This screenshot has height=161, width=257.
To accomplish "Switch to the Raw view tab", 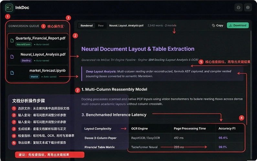I will pos(101,26).
